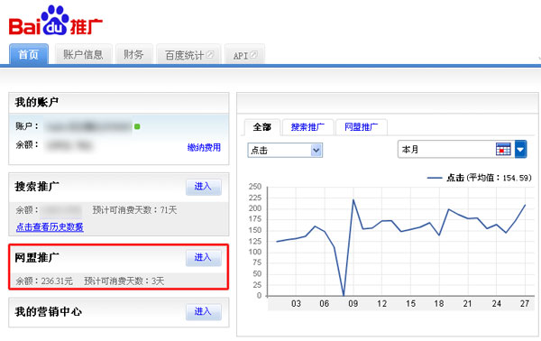This screenshot has height=341, width=541.
Task: Open the 财务 tab
Action: click(133, 54)
